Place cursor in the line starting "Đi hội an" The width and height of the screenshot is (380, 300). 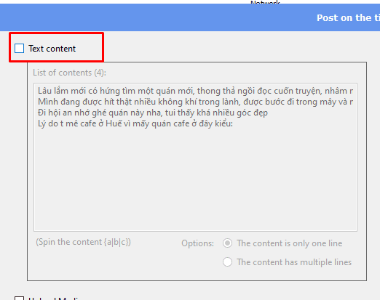(153, 113)
